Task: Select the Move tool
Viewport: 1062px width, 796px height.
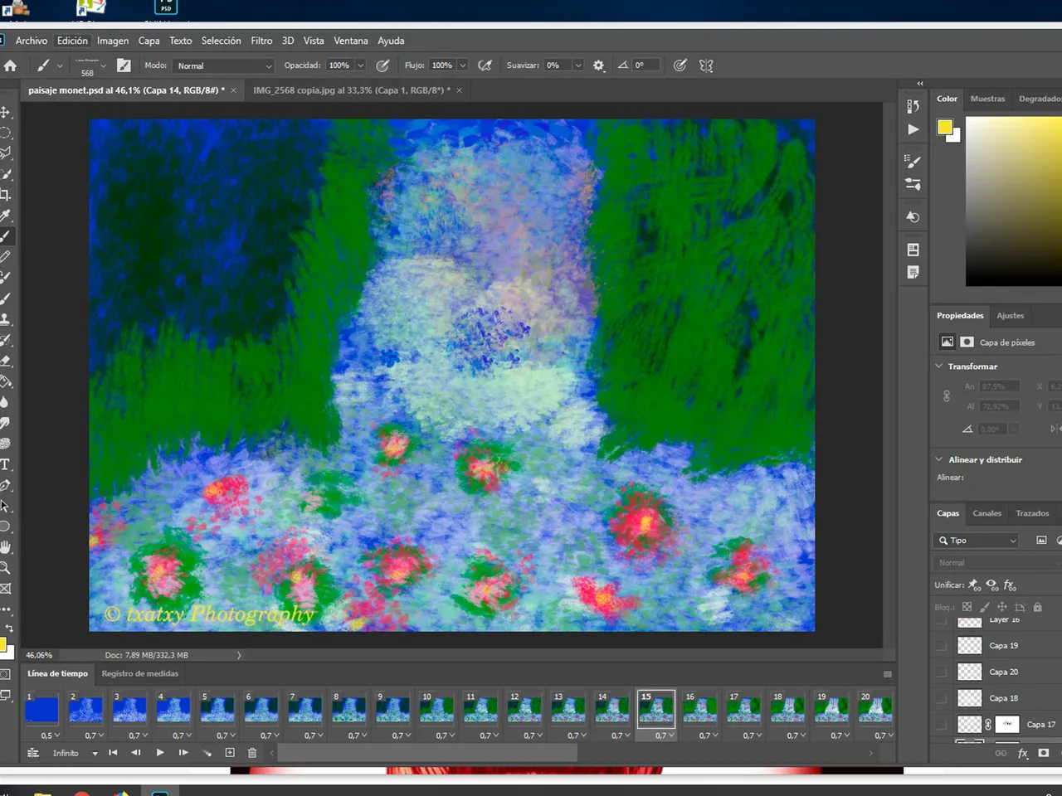Action: (5, 112)
